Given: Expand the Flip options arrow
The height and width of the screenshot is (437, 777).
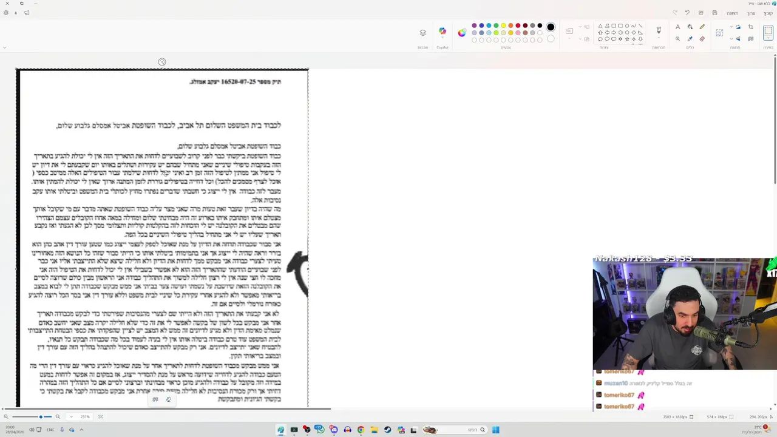Looking at the screenshot, I should pos(731,39).
